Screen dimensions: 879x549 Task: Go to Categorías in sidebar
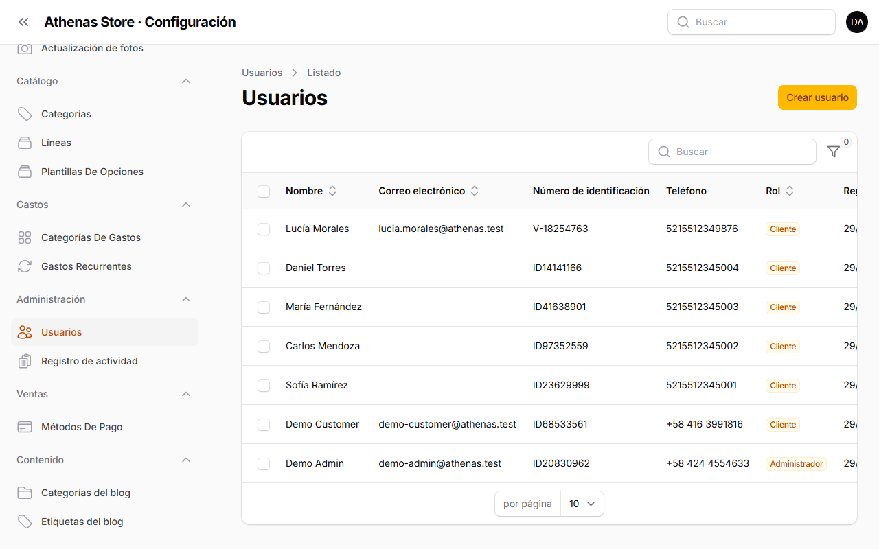pyautogui.click(x=104, y=114)
